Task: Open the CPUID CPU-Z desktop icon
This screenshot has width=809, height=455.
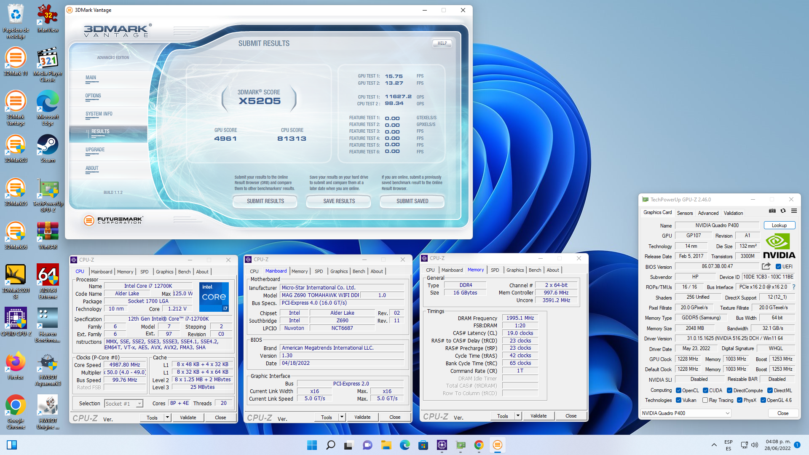Action: 16,322
